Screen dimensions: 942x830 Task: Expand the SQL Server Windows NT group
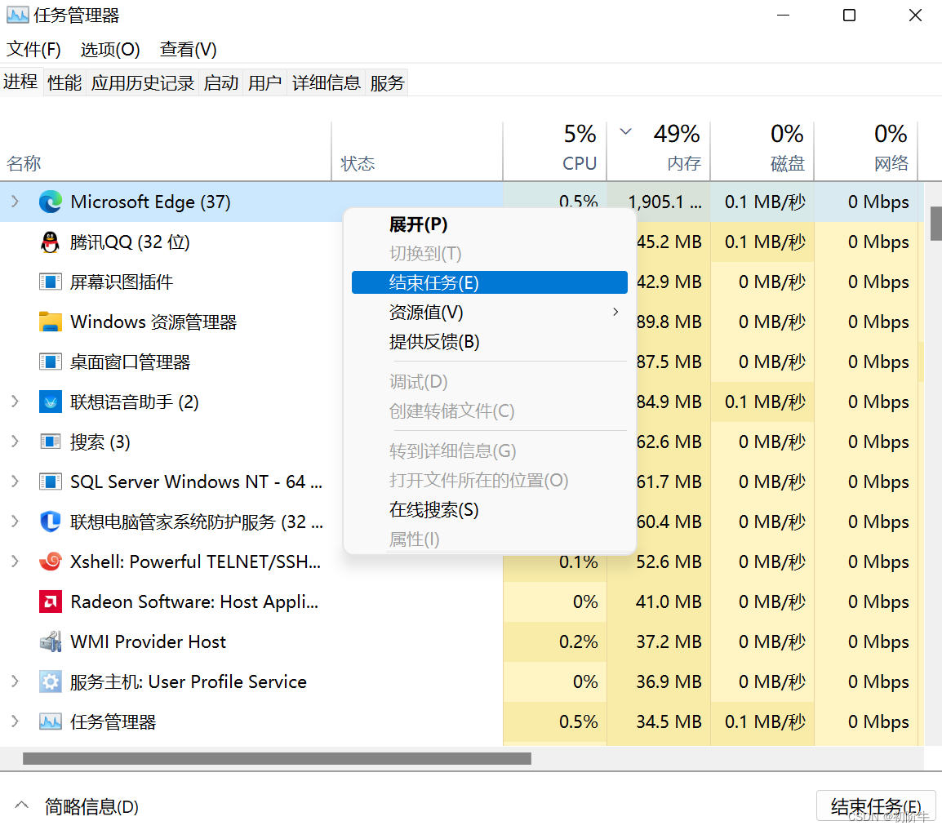click(16, 482)
